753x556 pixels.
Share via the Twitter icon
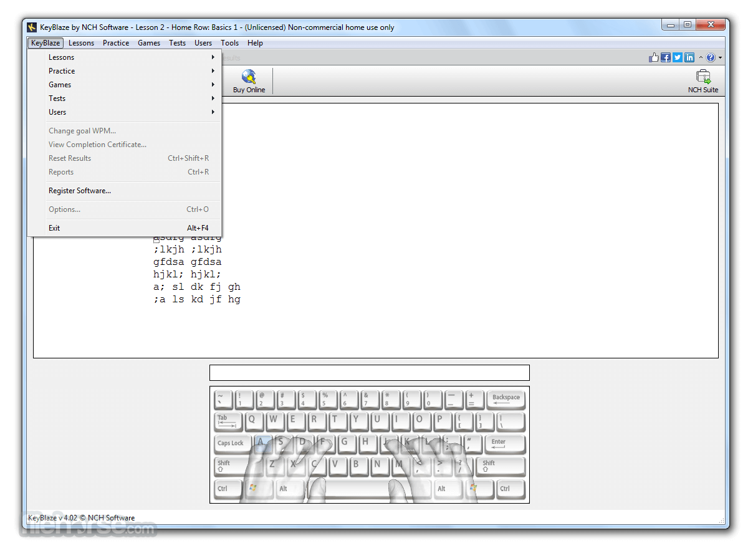[x=678, y=57]
